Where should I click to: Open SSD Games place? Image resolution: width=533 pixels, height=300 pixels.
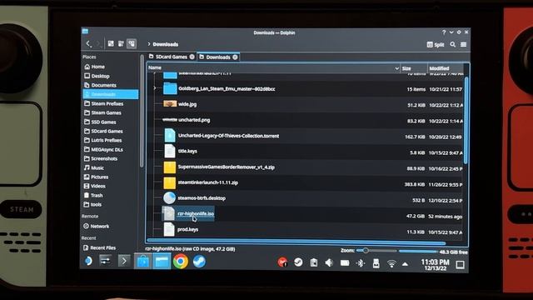pyautogui.click(x=100, y=122)
